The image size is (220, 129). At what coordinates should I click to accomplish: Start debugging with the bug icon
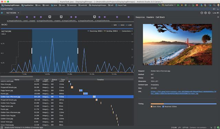186,5
